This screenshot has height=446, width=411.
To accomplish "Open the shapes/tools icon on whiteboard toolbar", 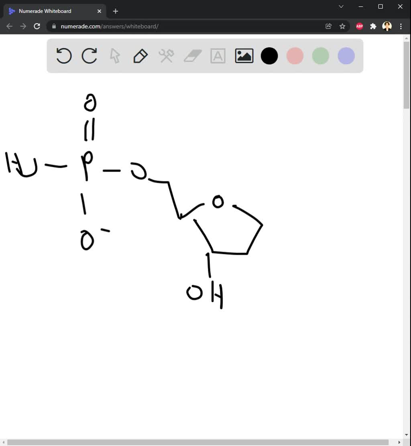I will pyautogui.click(x=166, y=56).
